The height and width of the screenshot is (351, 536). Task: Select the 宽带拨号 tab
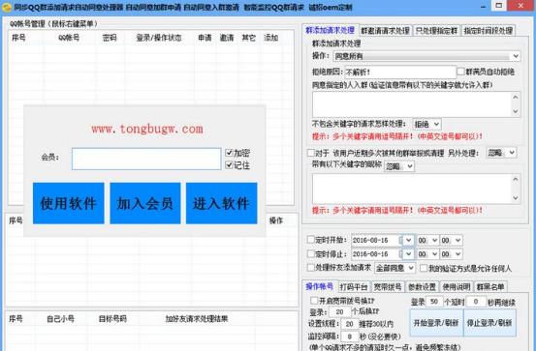[x=388, y=287]
